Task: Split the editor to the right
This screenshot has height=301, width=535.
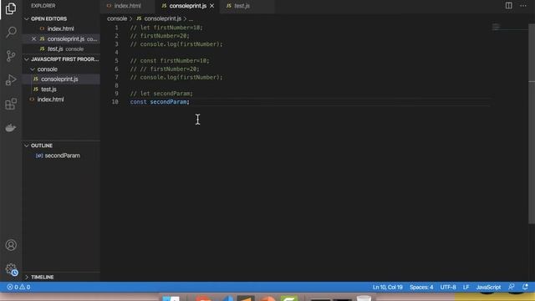Action: click(x=509, y=6)
